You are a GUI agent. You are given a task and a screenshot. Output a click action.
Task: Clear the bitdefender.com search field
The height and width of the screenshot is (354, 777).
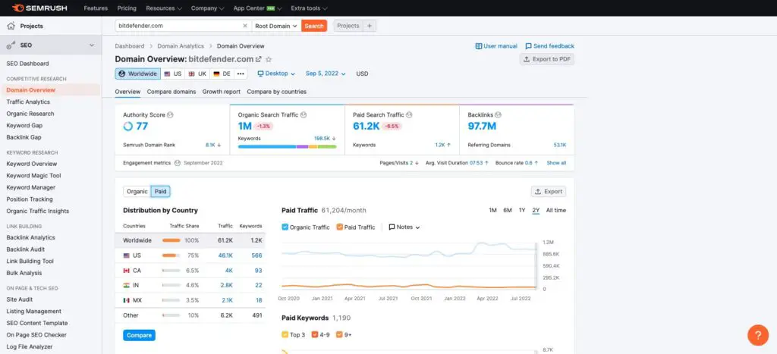[x=245, y=26]
